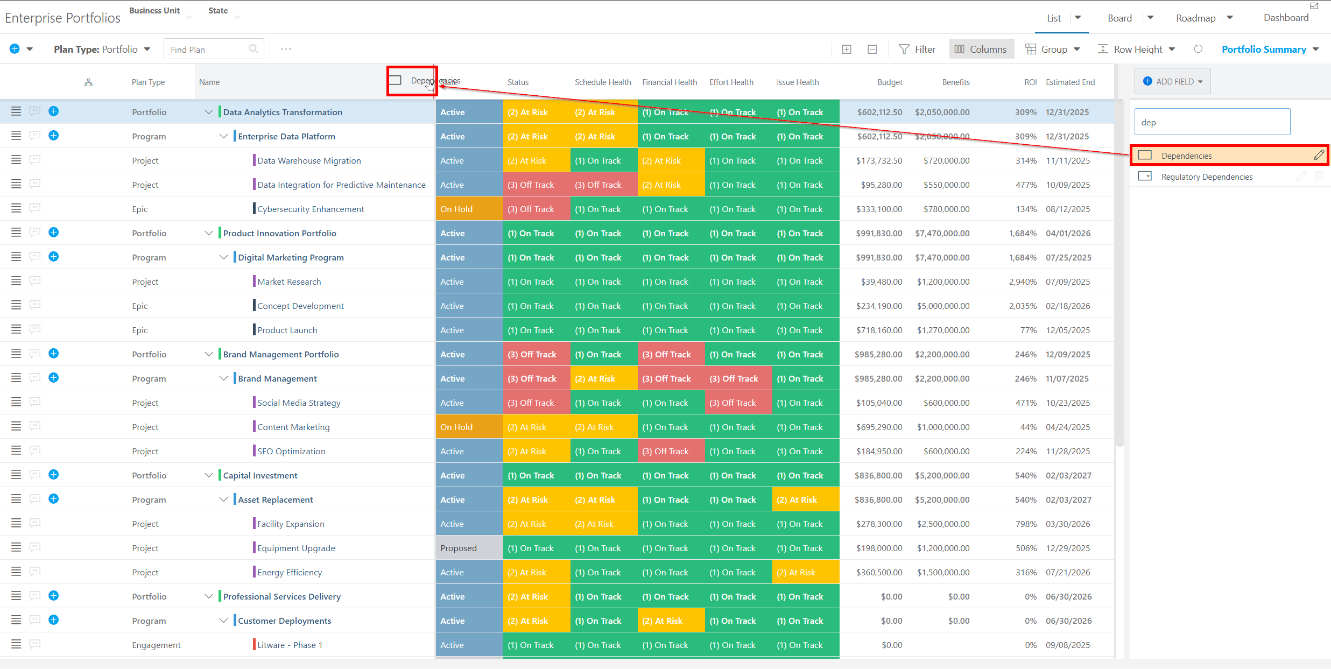Collapse the Data Analytics Transformation portfolio
Viewport: 1331px width, 669px height.
pyautogui.click(x=209, y=112)
